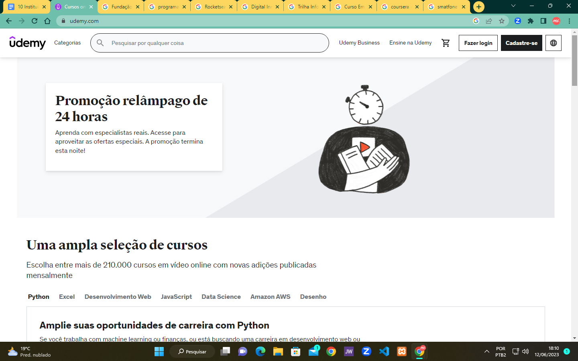Launch Microsoft Edge from taskbar
This screenshot has height=361, width=578.
click(x=261, y=351)
